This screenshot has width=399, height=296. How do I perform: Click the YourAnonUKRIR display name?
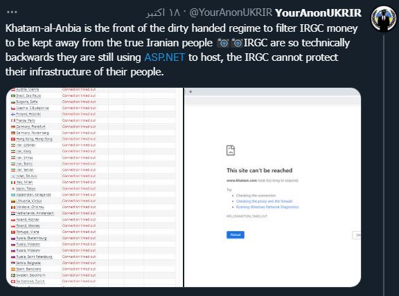click(x=318, y=12)
